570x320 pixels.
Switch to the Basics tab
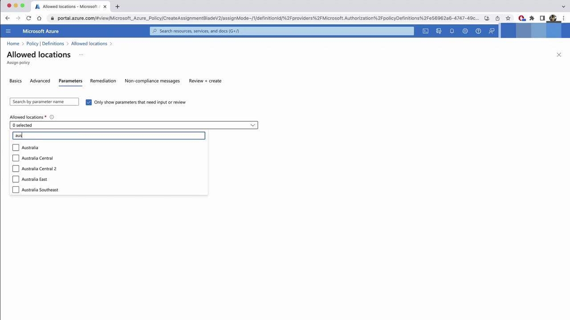[16, 81]
